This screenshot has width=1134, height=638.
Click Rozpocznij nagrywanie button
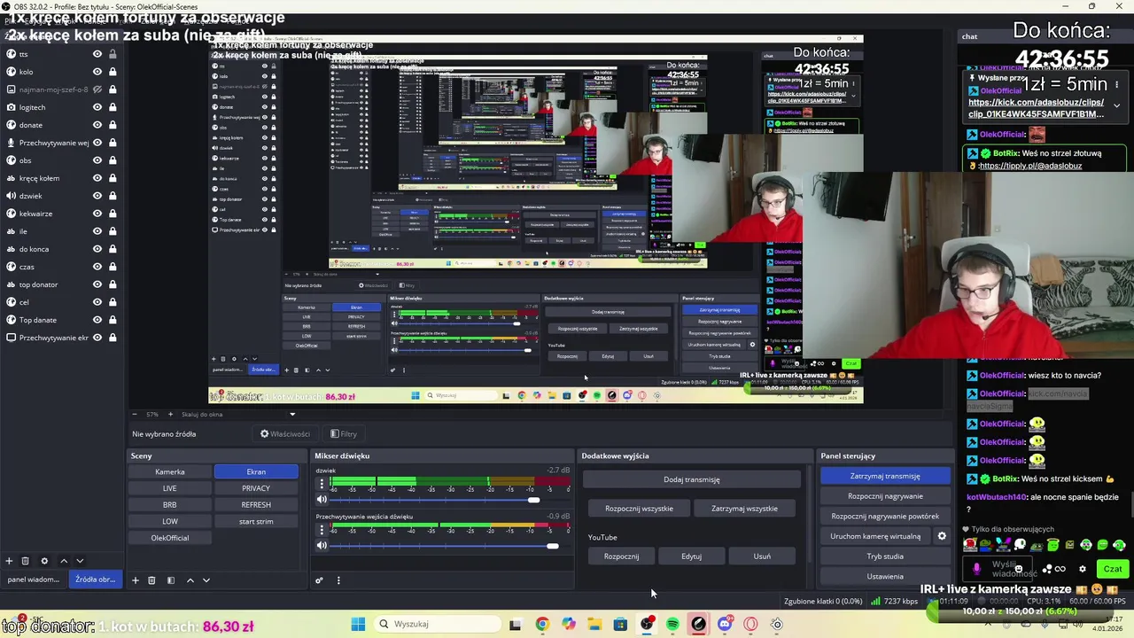tap(885, 496)
